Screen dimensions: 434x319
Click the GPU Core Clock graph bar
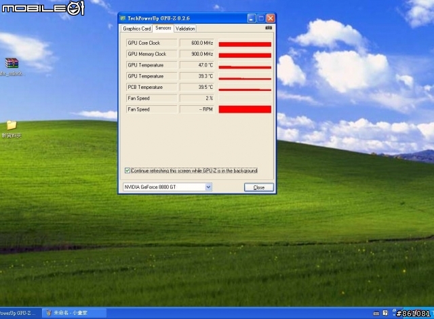245,43
